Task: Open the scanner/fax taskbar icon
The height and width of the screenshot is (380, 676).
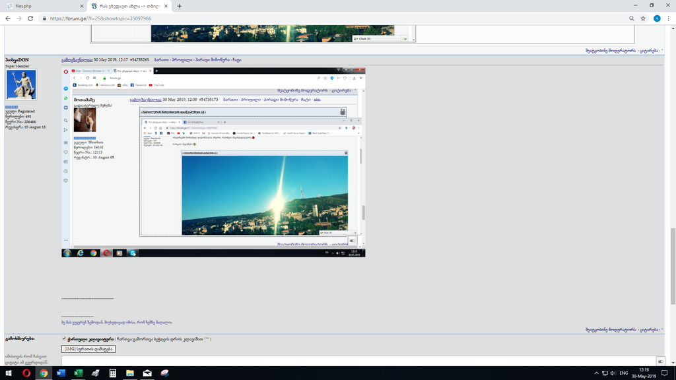Action: pyautogui.click(x=95, y=373)
